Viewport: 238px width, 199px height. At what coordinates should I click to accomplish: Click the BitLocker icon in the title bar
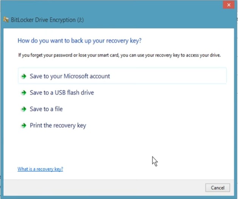pyautogui.click(x=5, y=20)
